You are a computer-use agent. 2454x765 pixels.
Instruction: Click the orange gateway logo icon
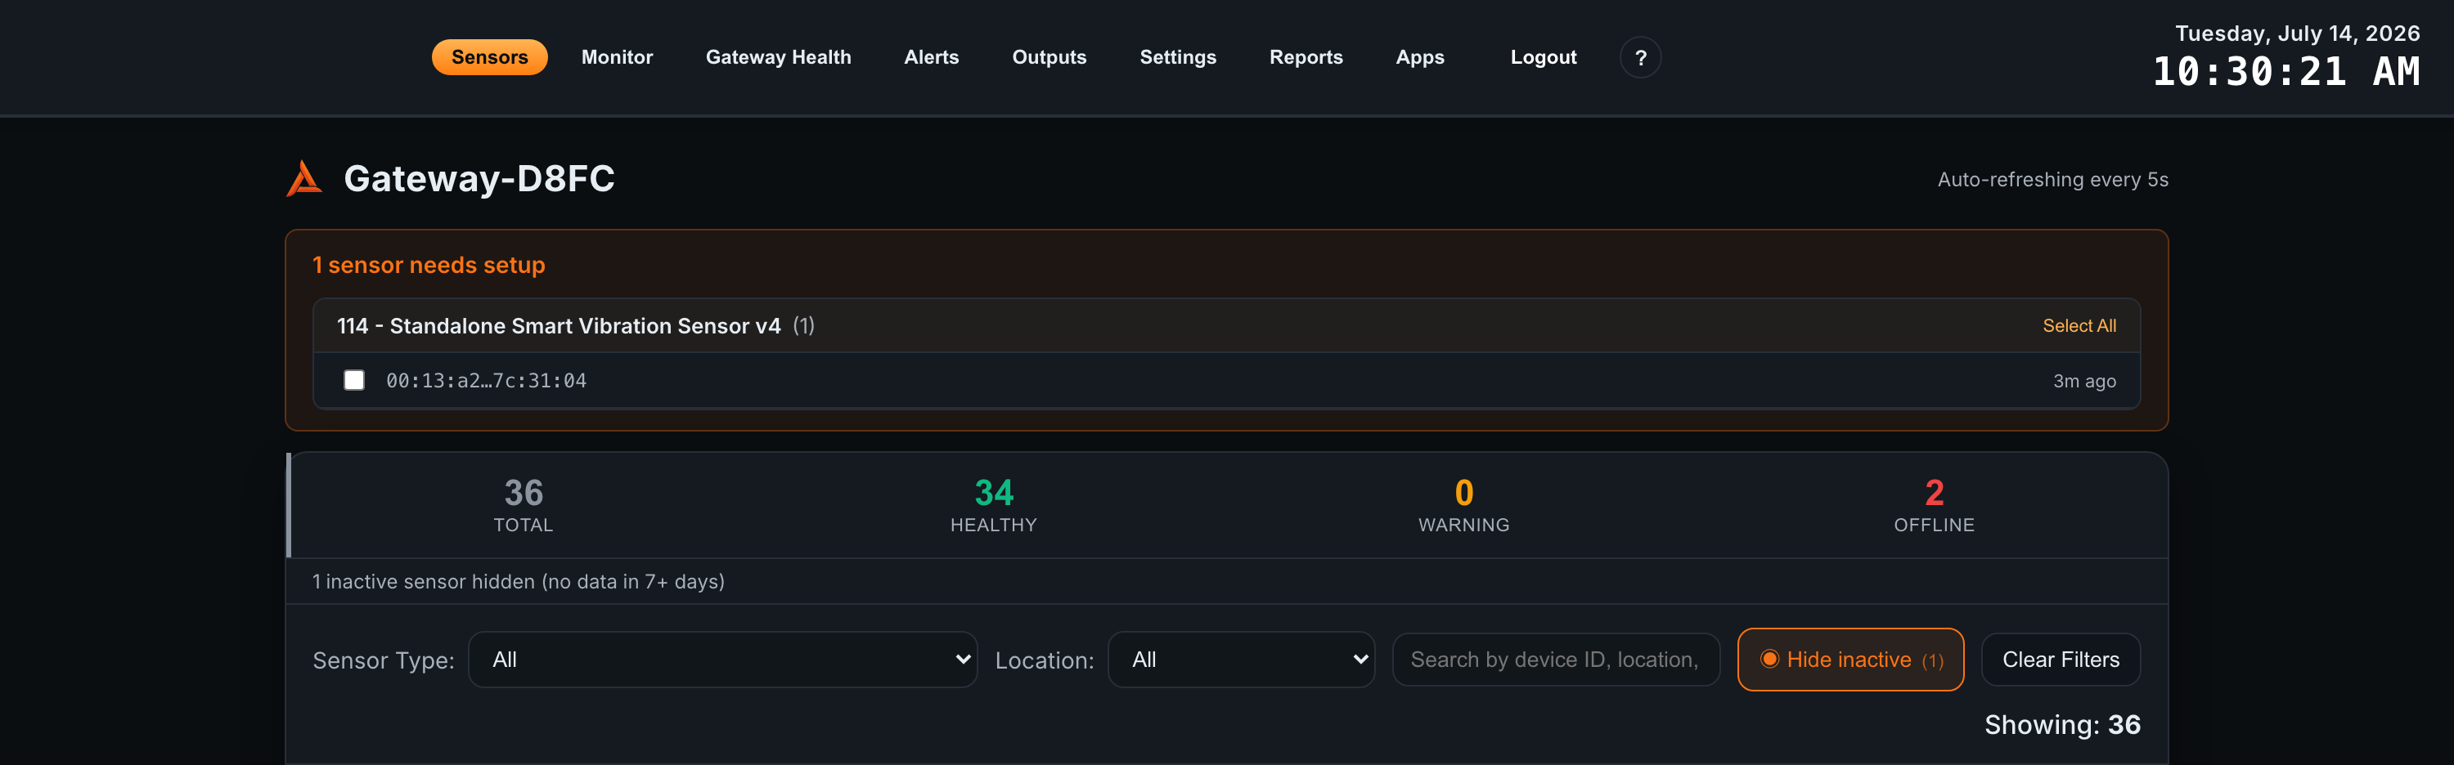point(305,178)
